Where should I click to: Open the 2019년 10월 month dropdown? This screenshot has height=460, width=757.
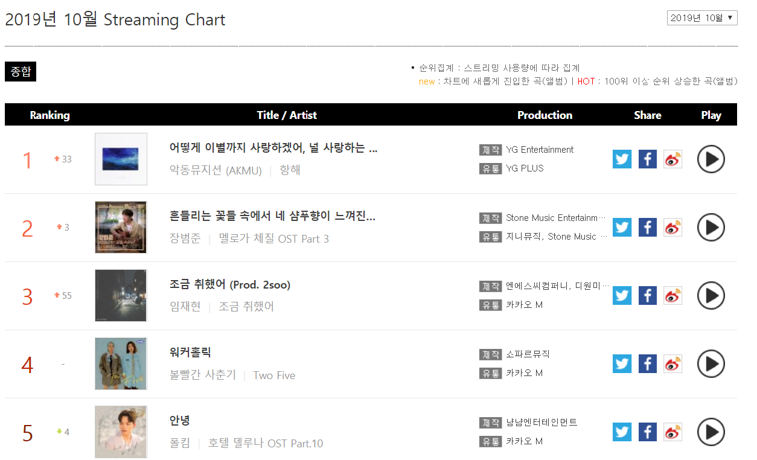click(702, 18)
